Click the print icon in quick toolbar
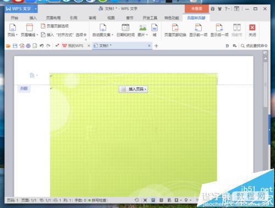The height and width of the screenshot is (208, 275). click(28, 46)
